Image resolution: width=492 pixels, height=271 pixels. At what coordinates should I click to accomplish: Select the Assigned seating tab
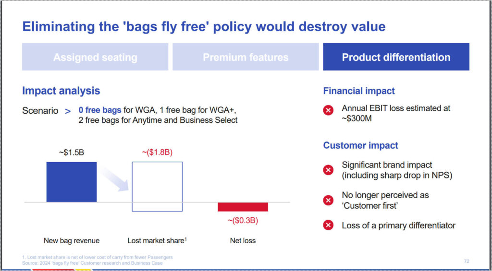tap(95, 57)
